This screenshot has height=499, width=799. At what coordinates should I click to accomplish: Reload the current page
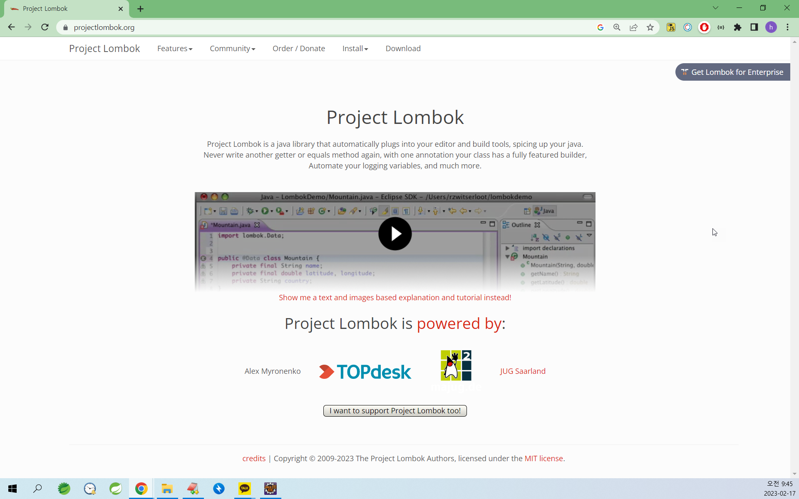(x=45, y=27)
